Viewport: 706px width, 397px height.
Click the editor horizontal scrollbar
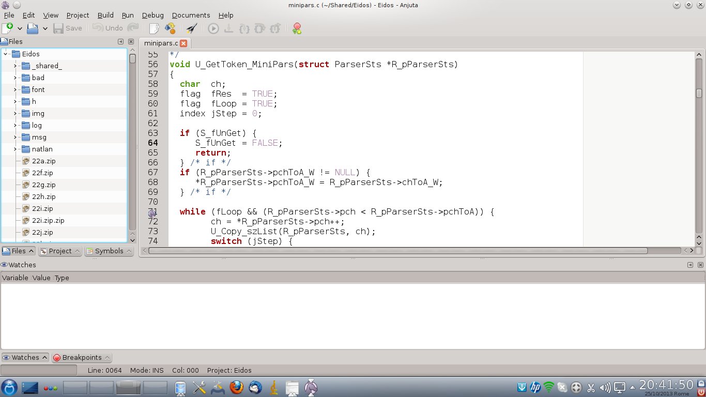[398, 251]
